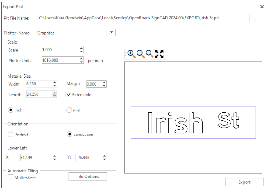Enable the Multi-sheet checkbox
The image size is (270, 189).
(10, 177)
